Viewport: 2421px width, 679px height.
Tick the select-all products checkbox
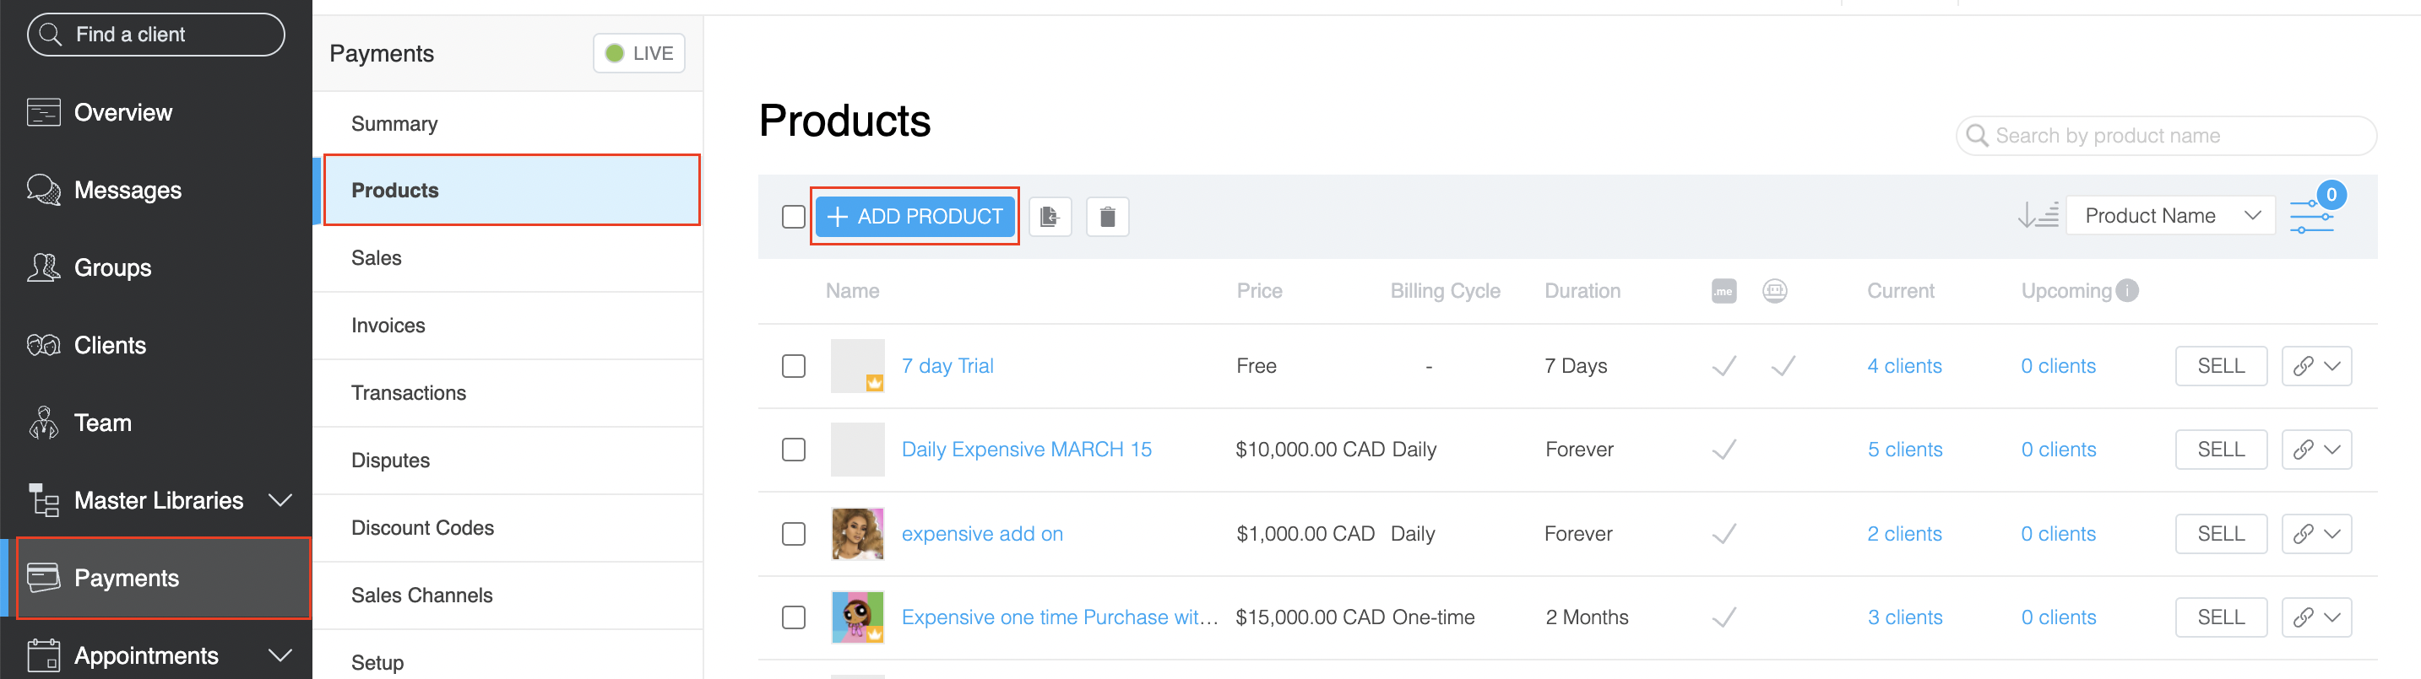(793, 217)
